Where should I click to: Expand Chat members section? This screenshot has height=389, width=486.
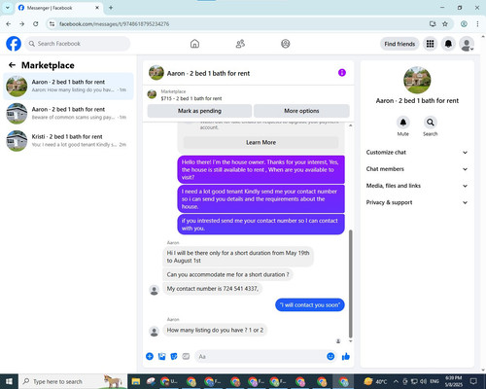point(417,169)
